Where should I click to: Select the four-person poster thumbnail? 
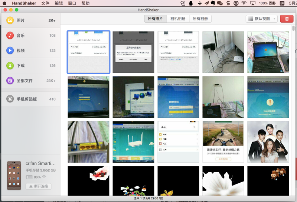tap(268, 142)
